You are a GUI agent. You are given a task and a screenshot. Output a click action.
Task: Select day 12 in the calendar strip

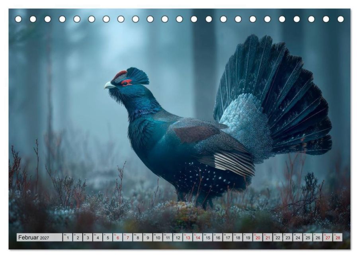click(x=178, y=237)
